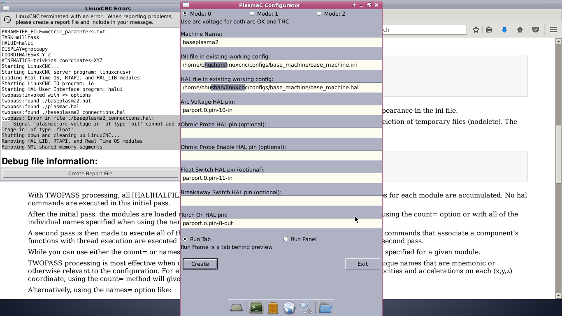Maximize the PlasmaC Configurator window

click(369, 5)
